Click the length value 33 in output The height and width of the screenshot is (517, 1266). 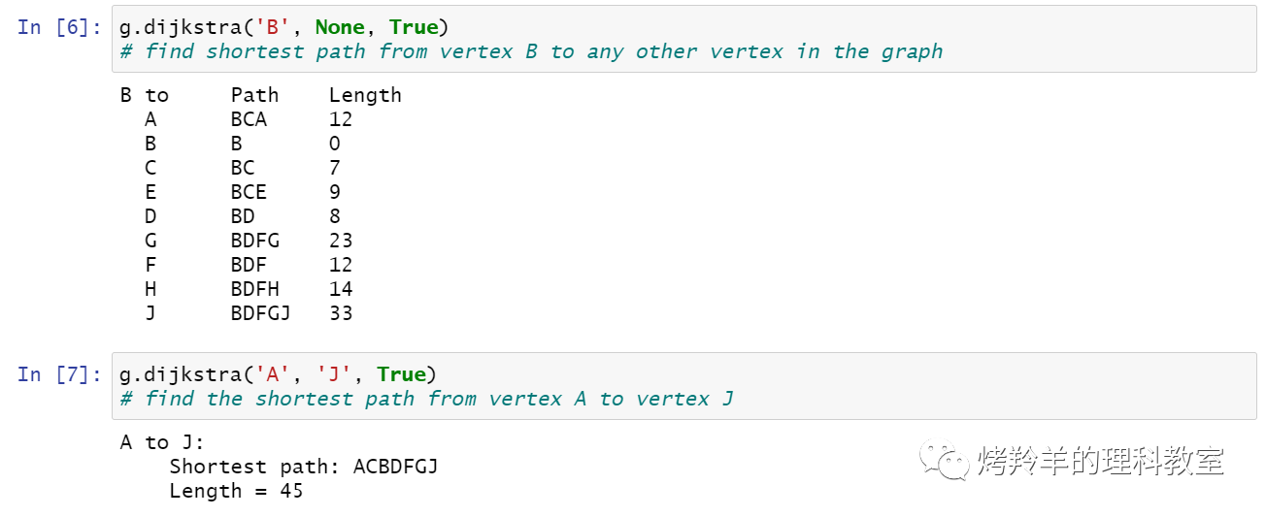(341, 313)
